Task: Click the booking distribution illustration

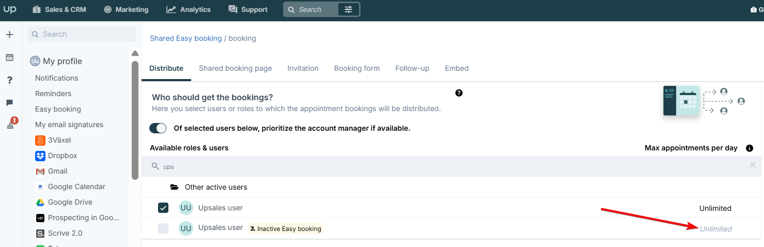Action: [x=704, y=101]
